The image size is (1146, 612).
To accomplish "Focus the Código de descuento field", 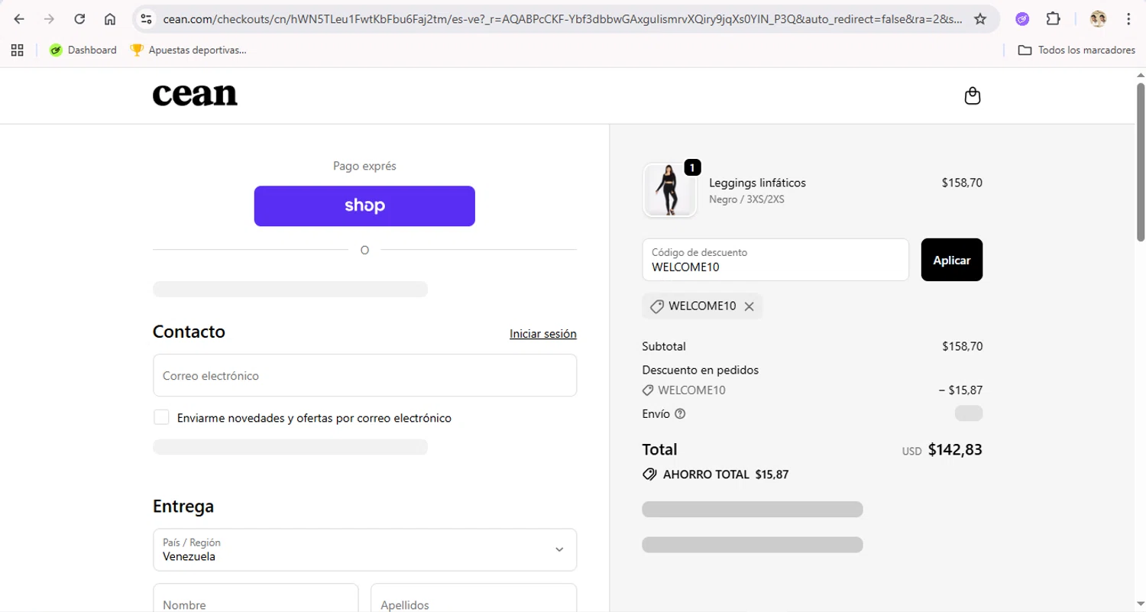I will [x=775, y=260].
